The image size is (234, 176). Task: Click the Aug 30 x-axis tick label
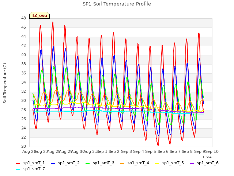(78, 151)
